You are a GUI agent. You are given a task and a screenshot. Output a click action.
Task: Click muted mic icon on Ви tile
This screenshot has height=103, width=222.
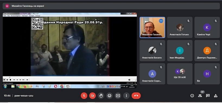pos(216,67)
